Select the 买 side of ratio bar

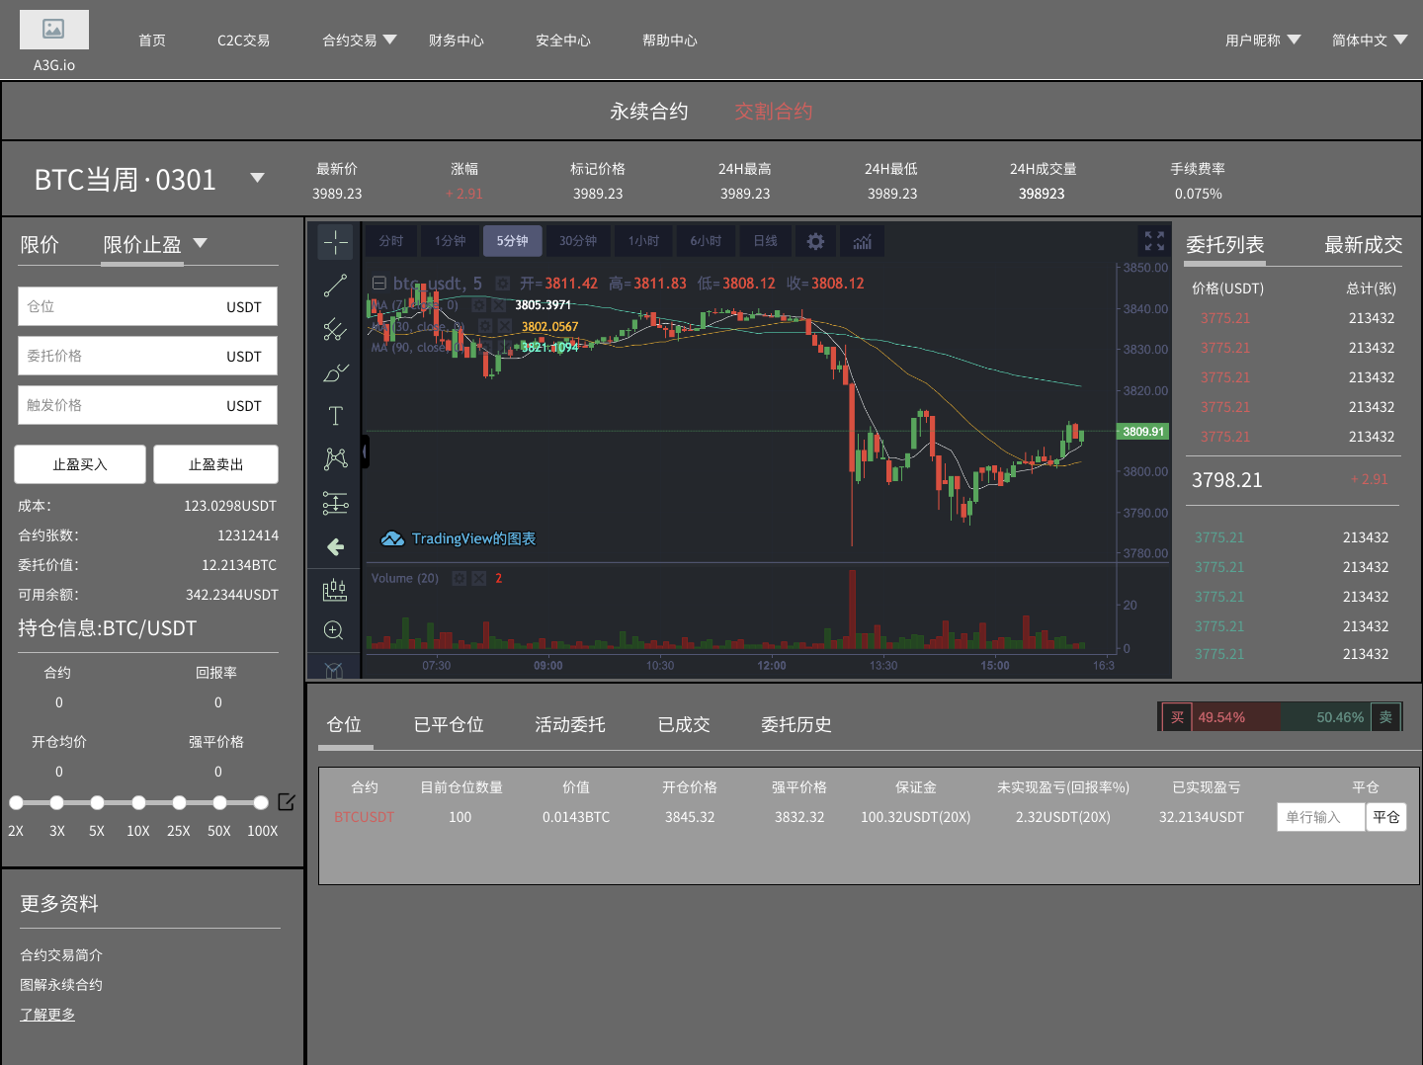pyautogui.click(x=1177, y=717)
